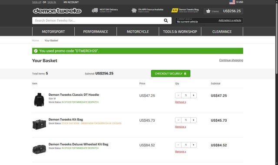Decrease quantity of Classic DT Hoodie
The image size is (278, 165).
click(178, 96)
